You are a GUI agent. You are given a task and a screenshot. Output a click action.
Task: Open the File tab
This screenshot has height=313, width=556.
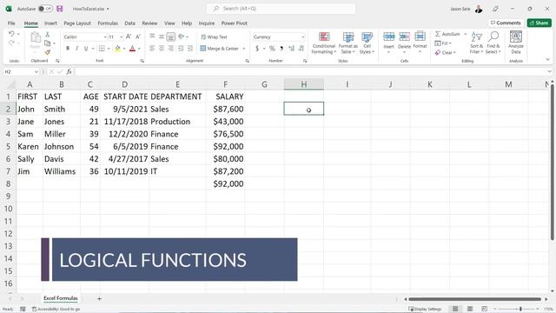coord(11,23)
